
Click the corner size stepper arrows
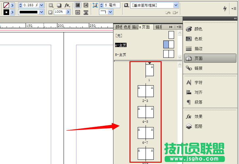102,5
